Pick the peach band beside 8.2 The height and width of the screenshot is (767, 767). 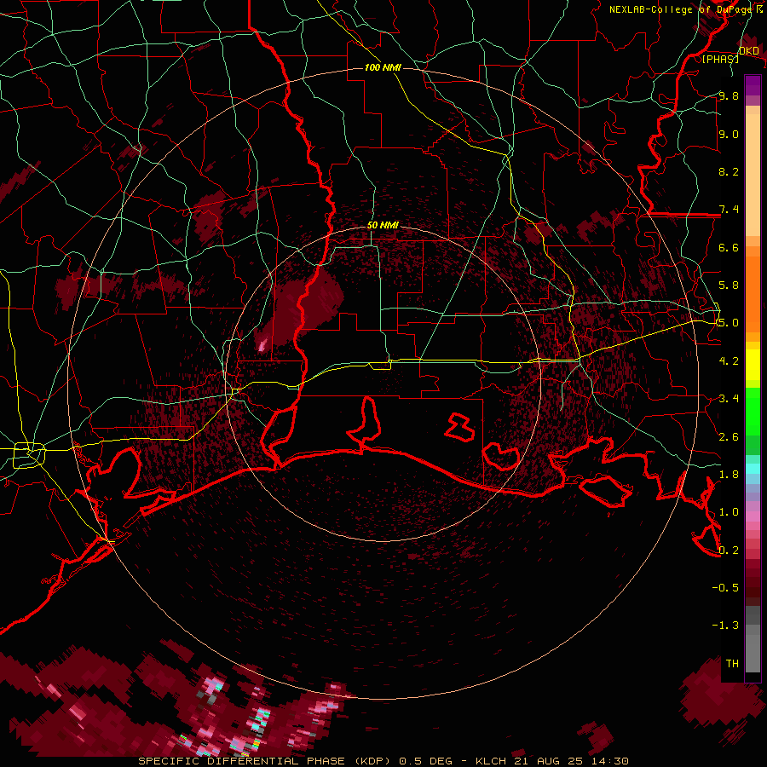753,175
